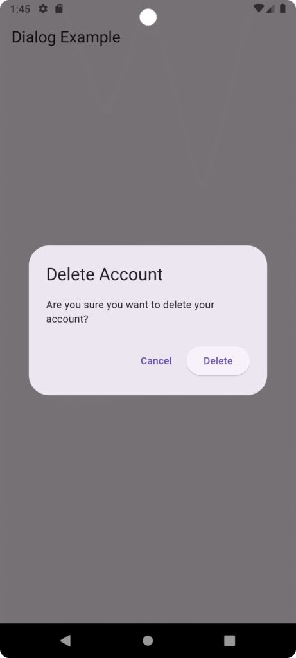
Task: Dismiss dialog by tapping dimmed backdrop
Action: (x=148, y=504)
